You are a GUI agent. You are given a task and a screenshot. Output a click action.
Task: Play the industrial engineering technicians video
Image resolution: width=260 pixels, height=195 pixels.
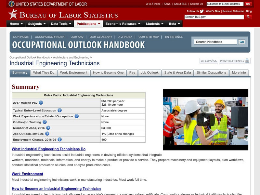[x=206, y=120]
